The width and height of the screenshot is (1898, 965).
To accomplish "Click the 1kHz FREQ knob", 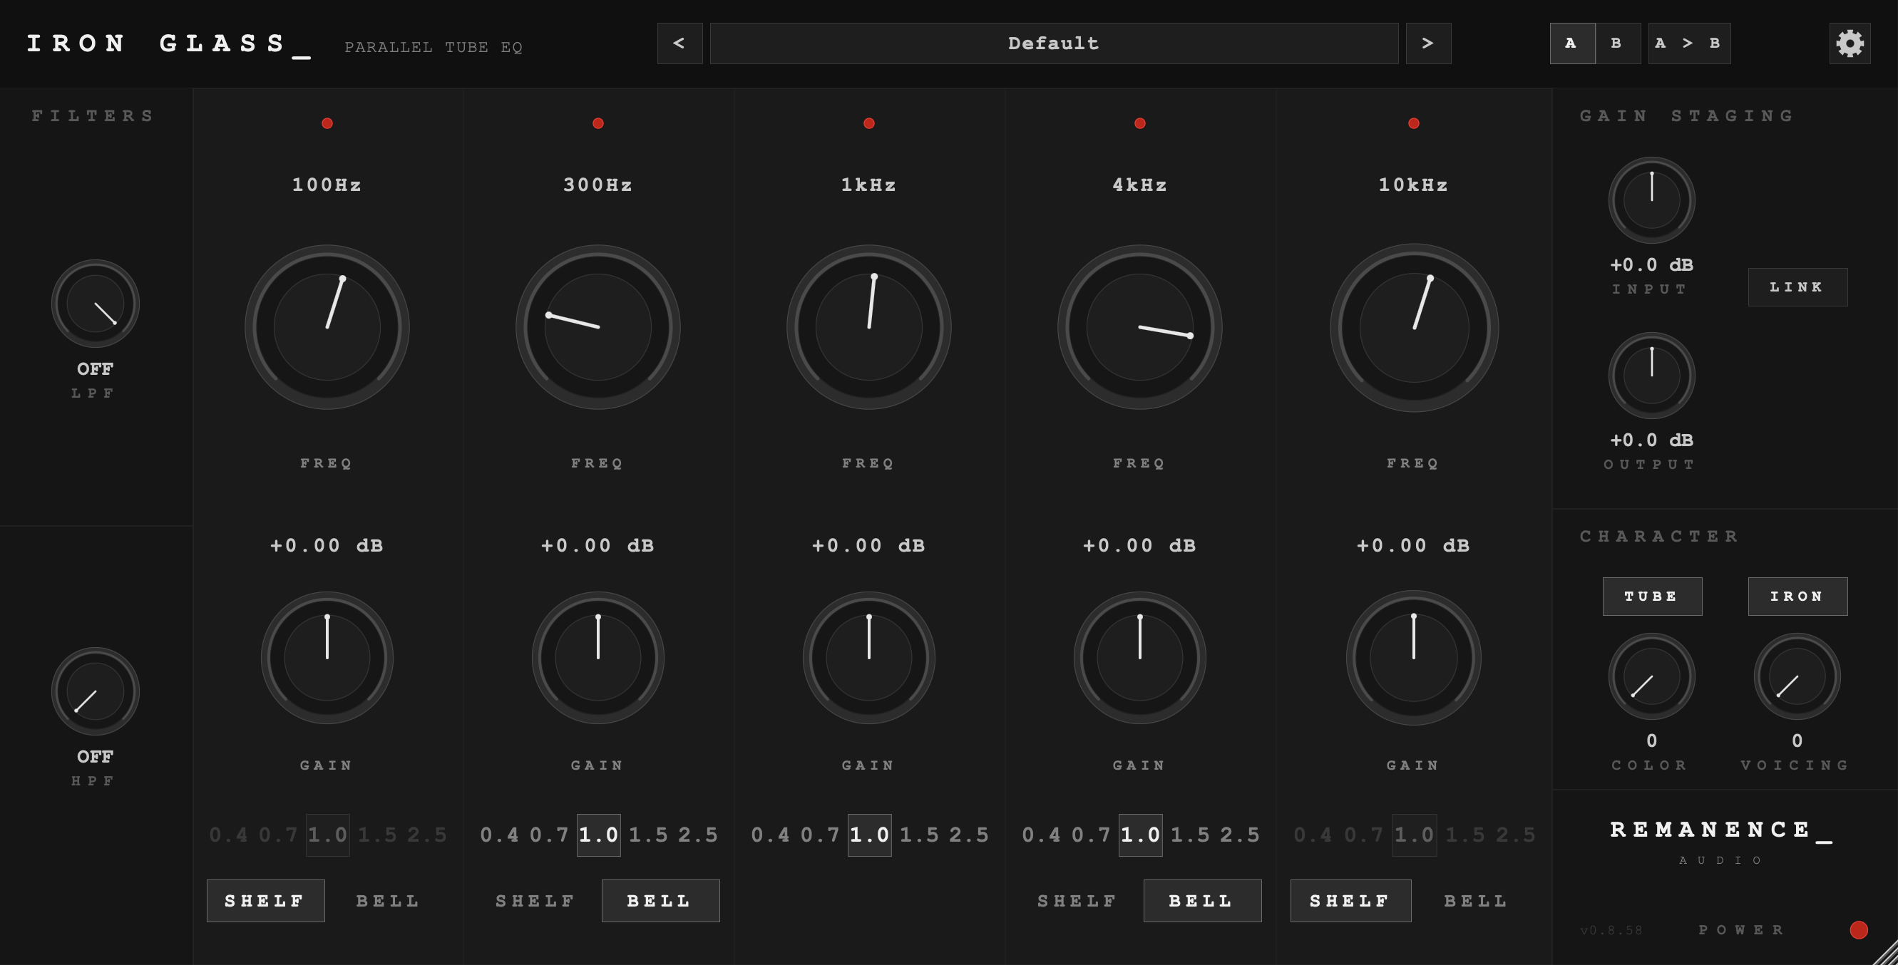I will (868, 326).
